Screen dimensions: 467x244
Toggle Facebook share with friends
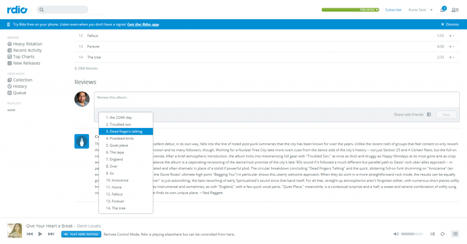[429, 115]
